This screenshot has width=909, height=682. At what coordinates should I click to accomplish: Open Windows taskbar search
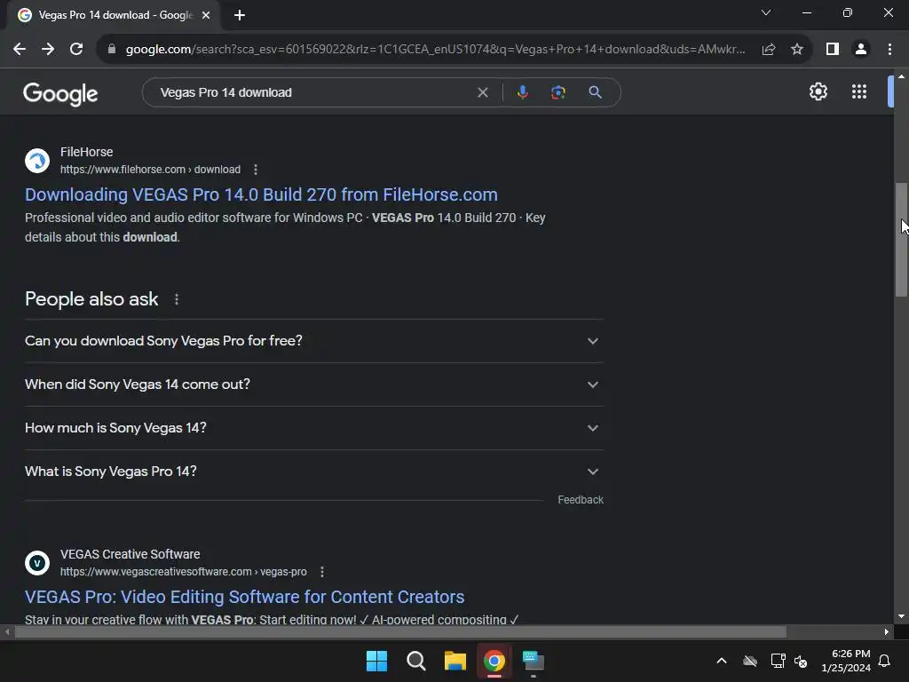[416, 661]
